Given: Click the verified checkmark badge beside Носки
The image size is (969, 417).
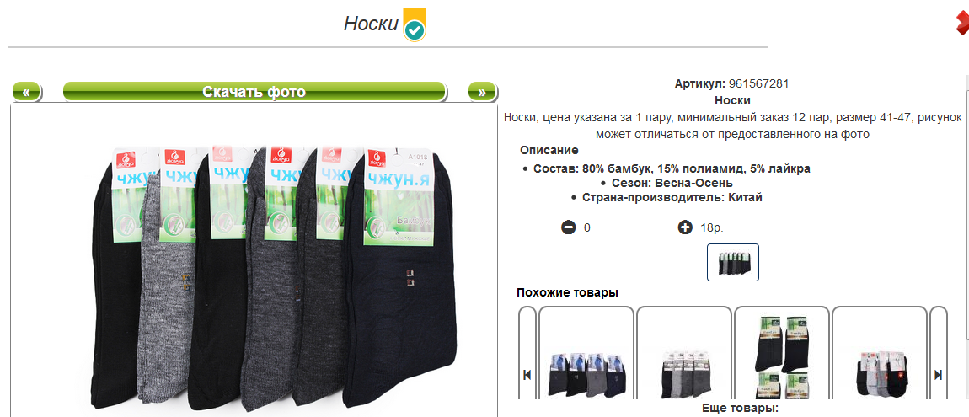Looking at the screenshot, I should (415, 25).
